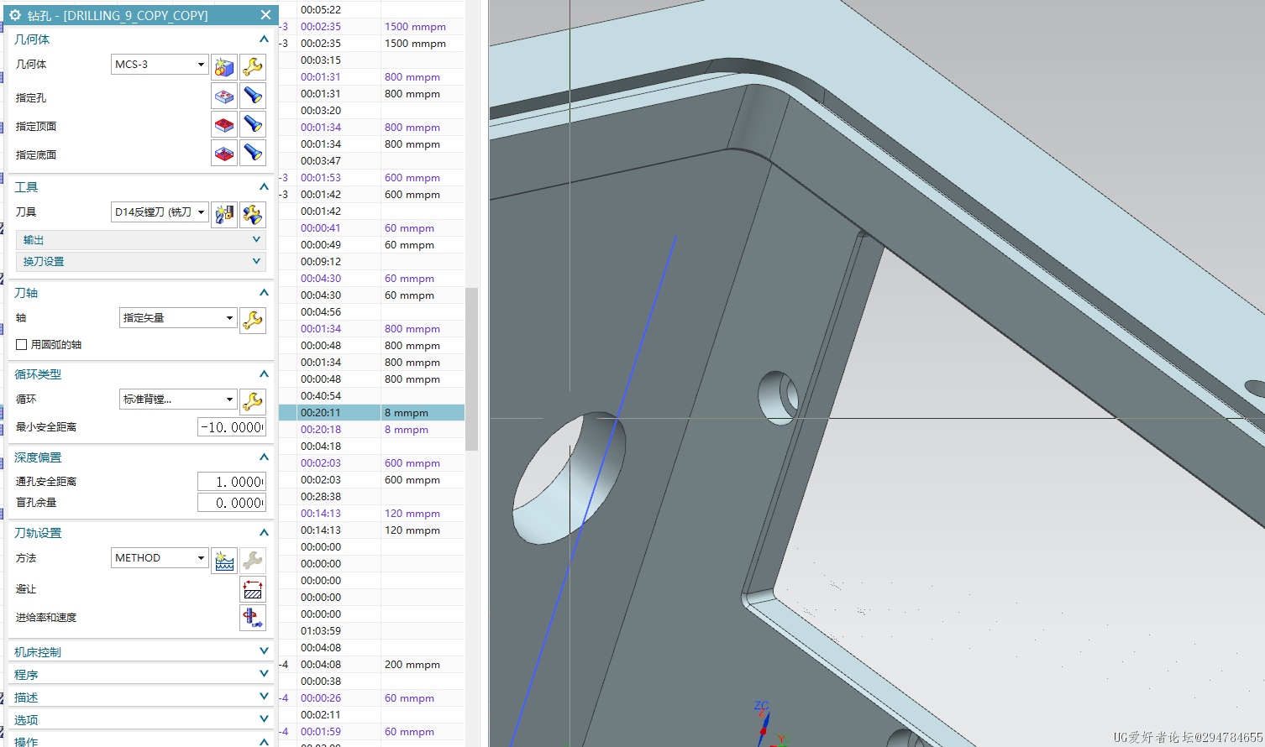Viewport: 1265px width, 747px height.
Task: Select highlighted row 00:20:11 8 mmpm
Action: coord(371,413)
